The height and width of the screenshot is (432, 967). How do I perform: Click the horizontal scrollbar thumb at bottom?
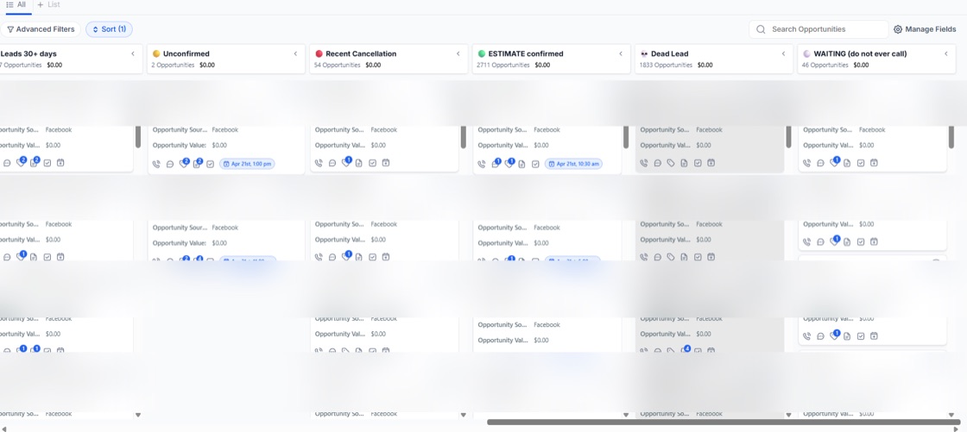(724, 423)
